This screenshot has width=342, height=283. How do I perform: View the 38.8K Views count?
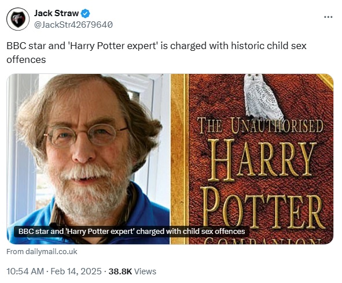pos(133,271)
